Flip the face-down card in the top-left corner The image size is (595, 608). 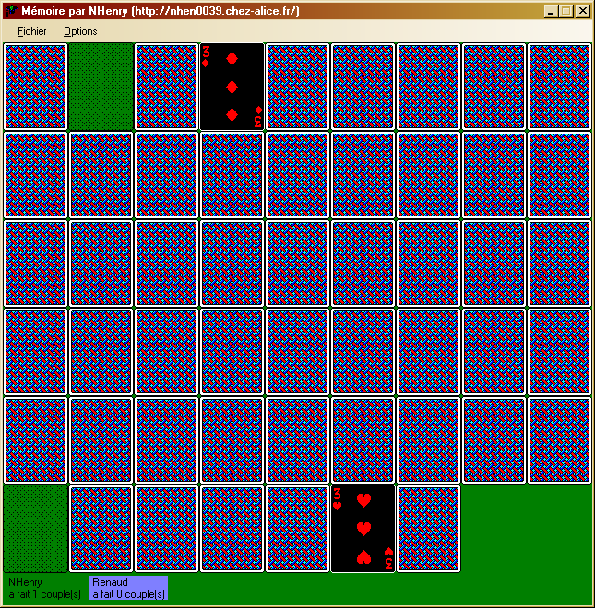coord(36,87)
